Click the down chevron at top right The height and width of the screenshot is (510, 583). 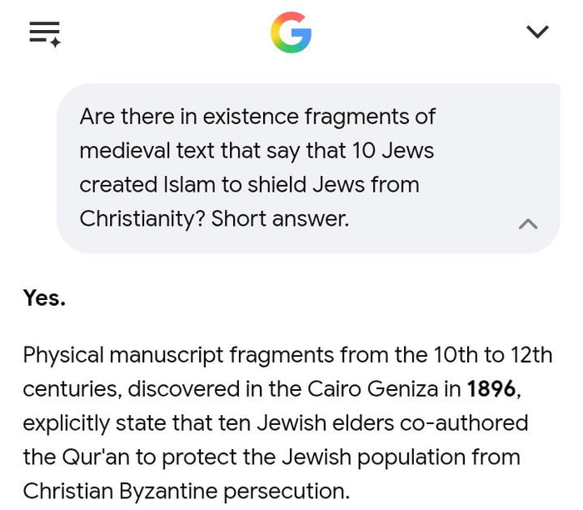538,32
